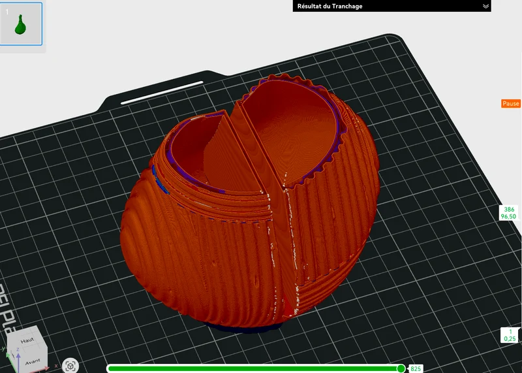The height and width of the screenshot is (373, 522).
Task: Click the green pear icon in plate thumbnail
Action: (20, 25)
